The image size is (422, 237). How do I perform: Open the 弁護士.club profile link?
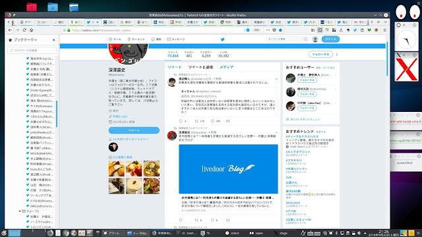[120, 117]
